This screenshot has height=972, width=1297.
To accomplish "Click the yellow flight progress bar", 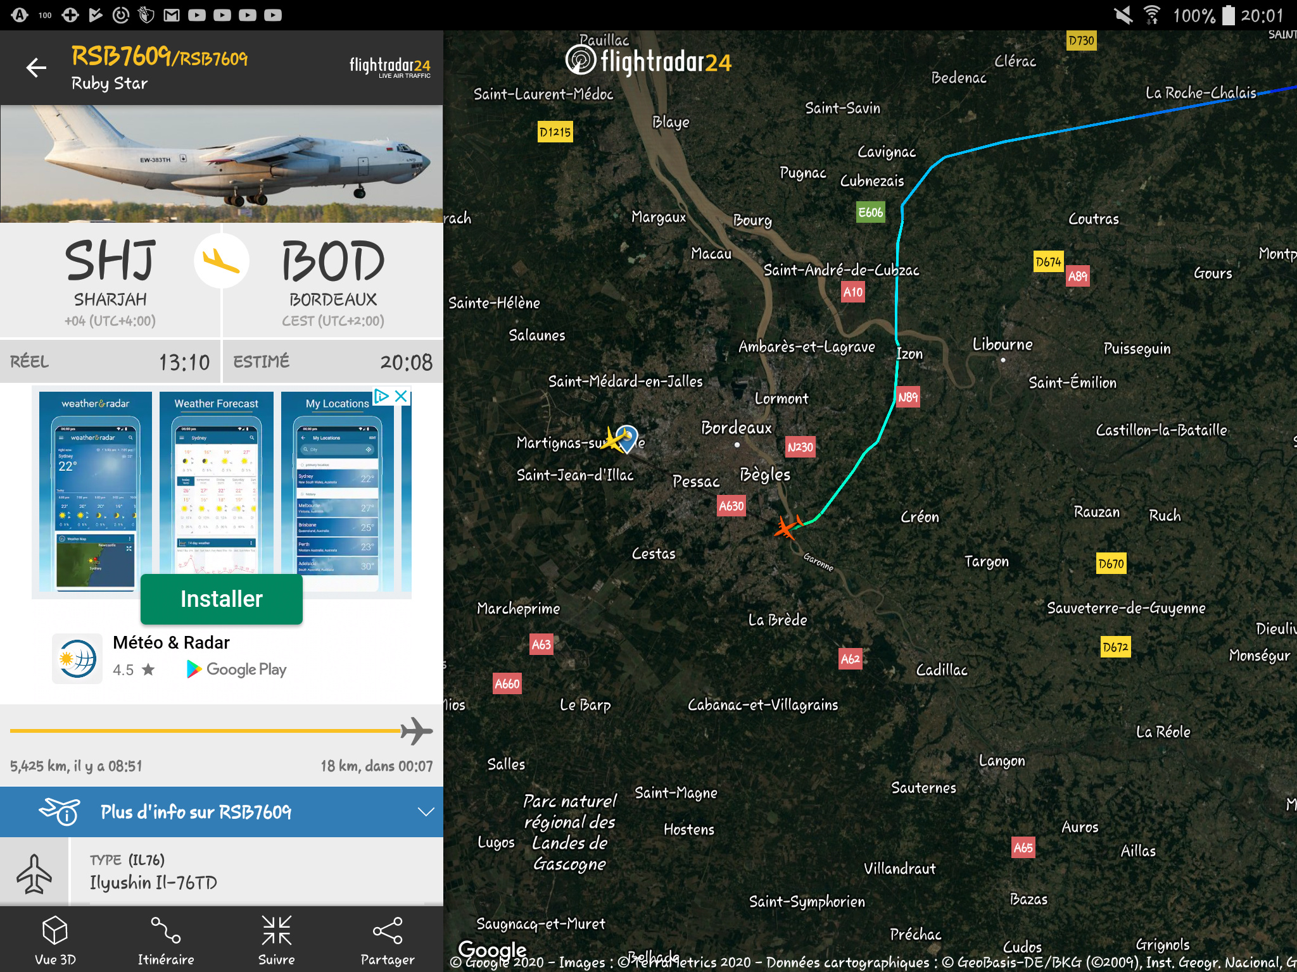I will click(x=206, y=731).
